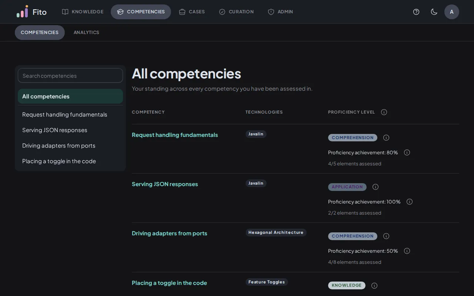
Task: Toggle dark mode moon icon
Action: [434, 12]
